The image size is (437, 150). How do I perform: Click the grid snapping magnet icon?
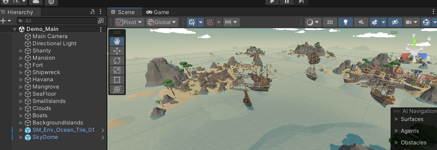point(209,22)
